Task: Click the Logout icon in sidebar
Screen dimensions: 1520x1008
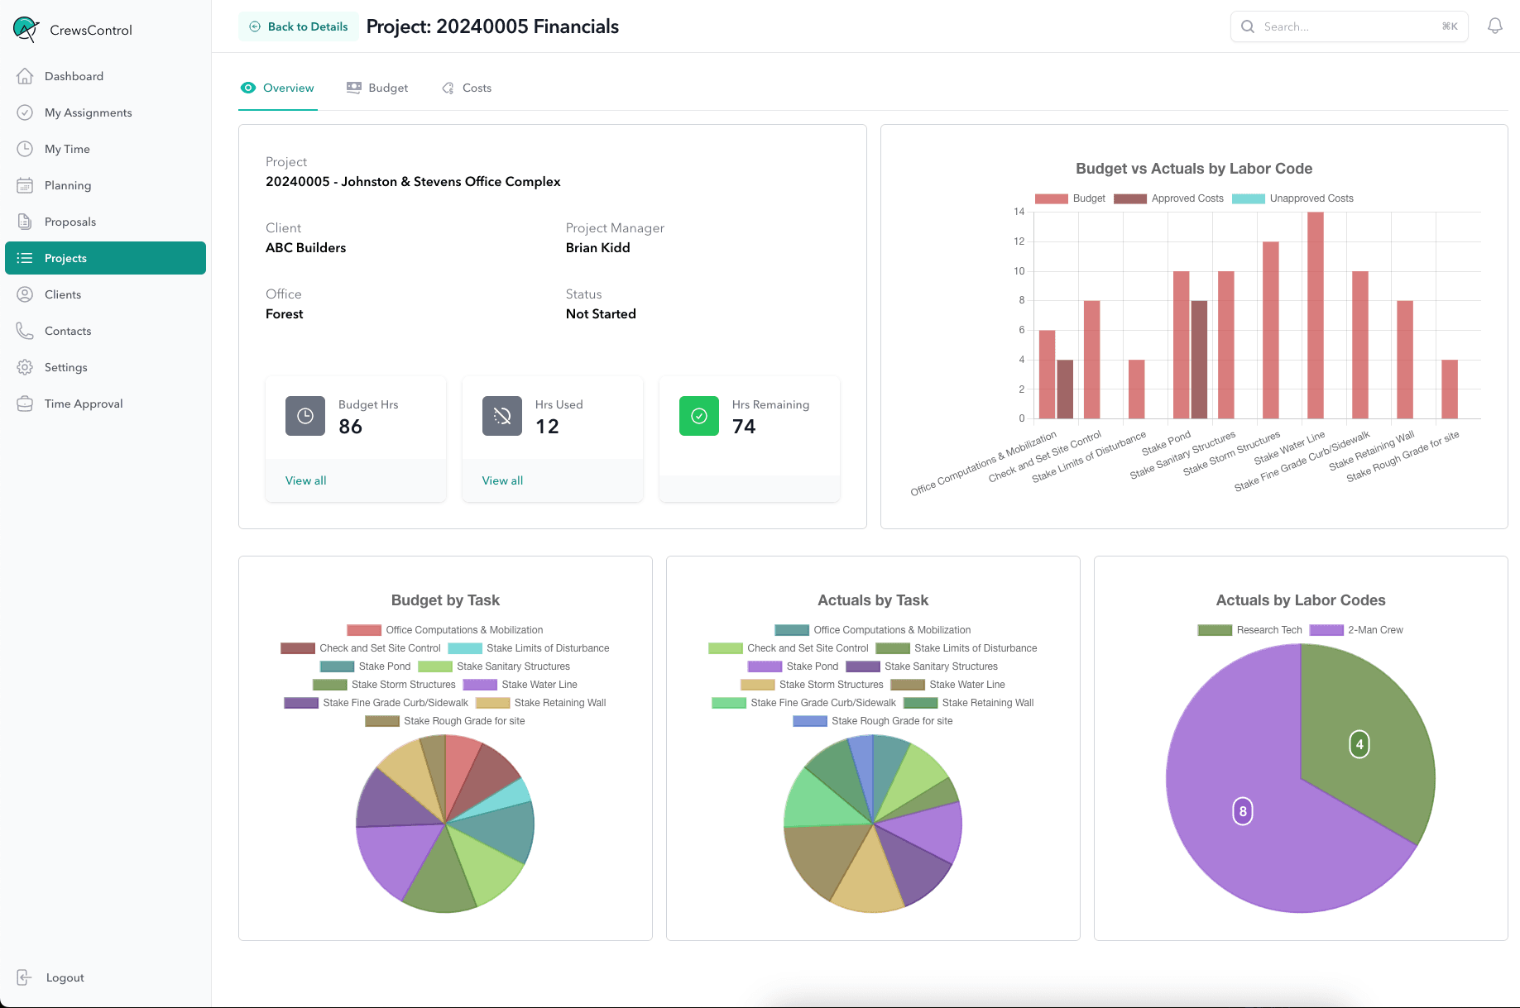Action: pos(25,977)
